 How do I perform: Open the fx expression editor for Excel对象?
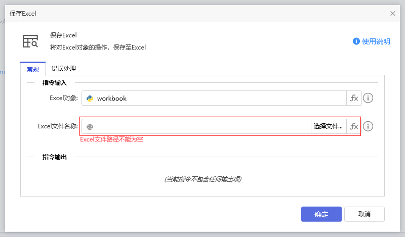tap(354, 98)
